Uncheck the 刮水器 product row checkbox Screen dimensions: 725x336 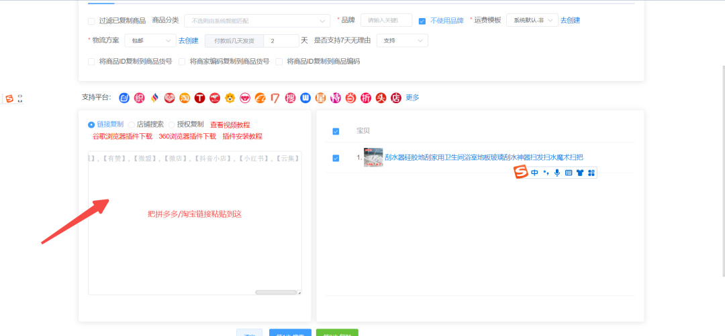coord(336,158)
